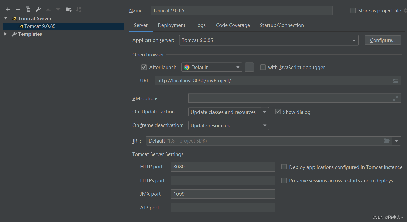Remove the selected configuration
This screenshot has width=407, height=222.
[x=18, y=9]
